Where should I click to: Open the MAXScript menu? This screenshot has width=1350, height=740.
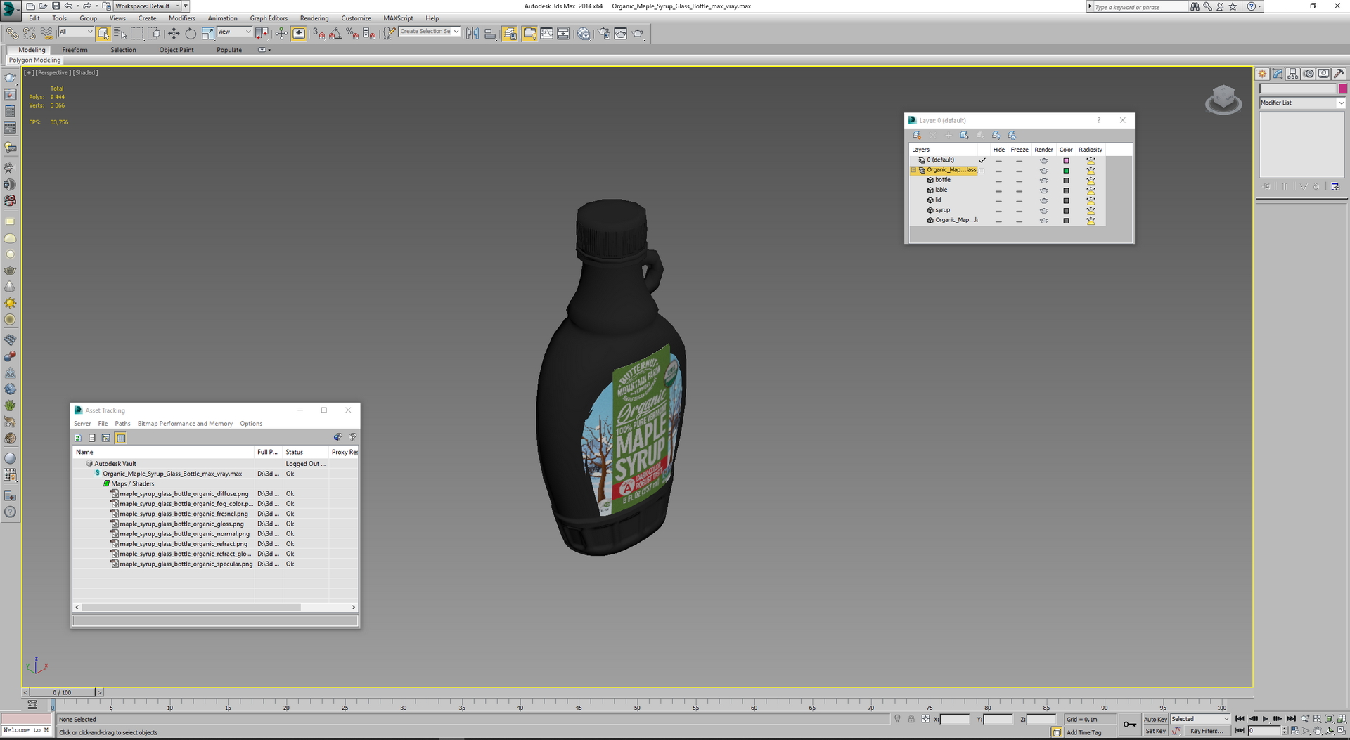pyautogui.click(x=398, y=18)
